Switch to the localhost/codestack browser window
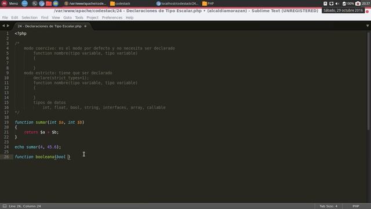This screenshot has width=371, height=209. tap(177, 3)
